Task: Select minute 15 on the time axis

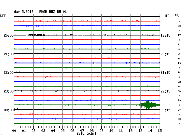Action: (x=160, y=130)
